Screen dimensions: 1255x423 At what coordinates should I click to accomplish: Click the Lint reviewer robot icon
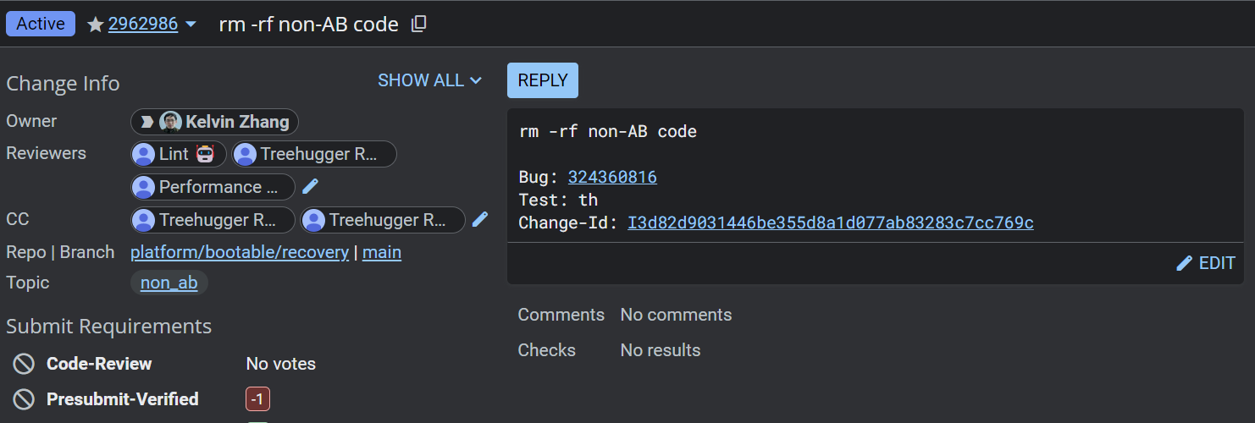click(205, 154)
